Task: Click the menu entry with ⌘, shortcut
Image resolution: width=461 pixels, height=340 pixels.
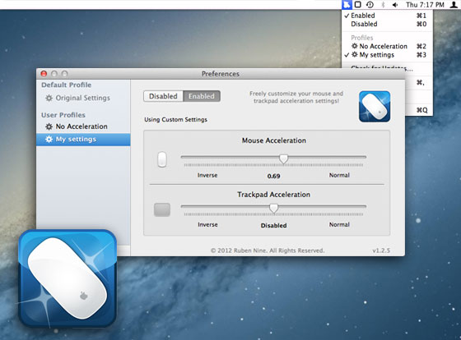Action: click(419, 83)
